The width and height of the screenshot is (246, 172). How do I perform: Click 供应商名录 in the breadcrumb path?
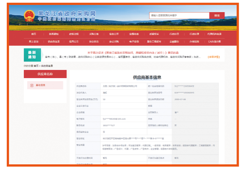[47, 66]
